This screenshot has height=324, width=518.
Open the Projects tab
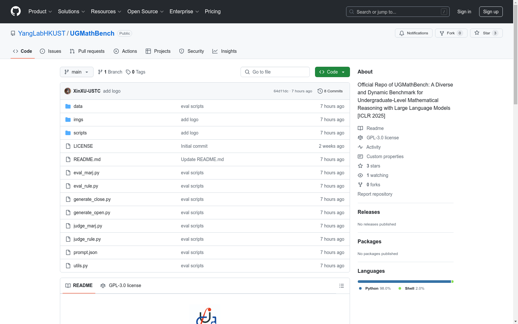(x=158, y=51)
